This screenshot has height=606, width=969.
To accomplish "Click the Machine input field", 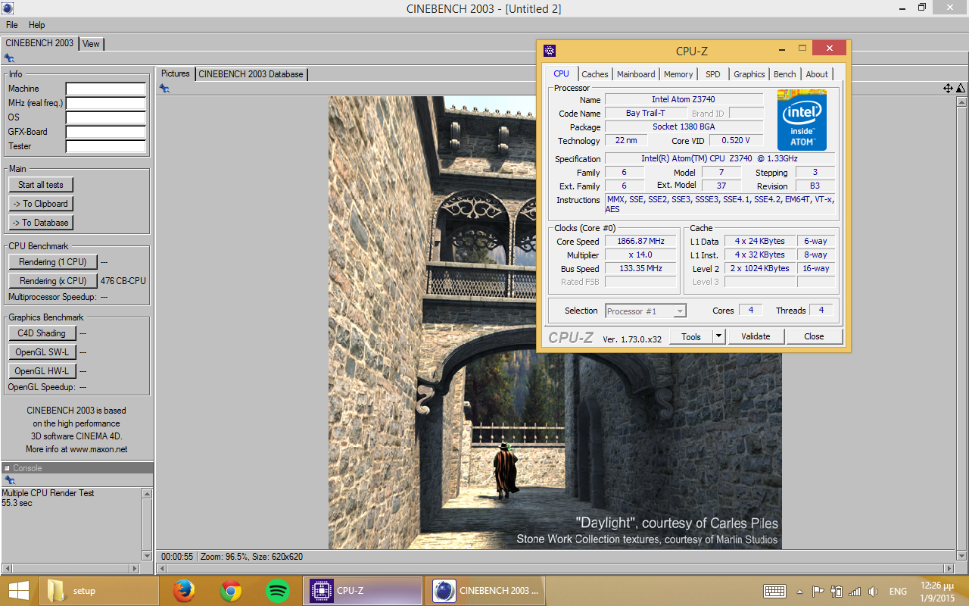I will [106, 89].
